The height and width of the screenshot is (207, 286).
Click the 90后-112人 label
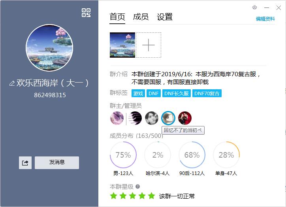pyautogui.click(x=192, y=173)
